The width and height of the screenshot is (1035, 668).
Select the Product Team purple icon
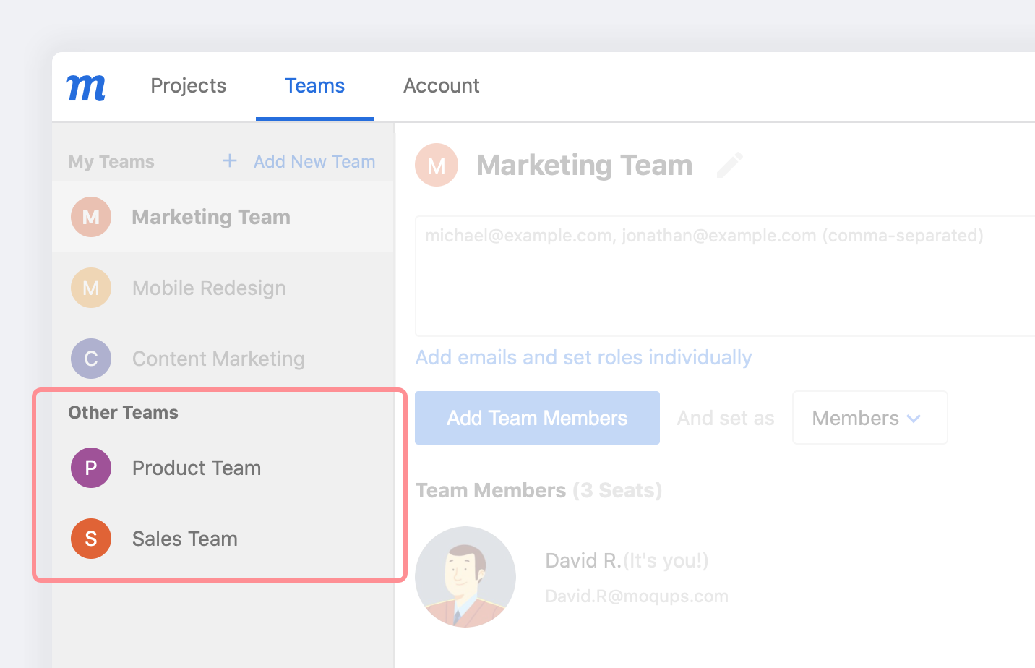pos(91,468)
